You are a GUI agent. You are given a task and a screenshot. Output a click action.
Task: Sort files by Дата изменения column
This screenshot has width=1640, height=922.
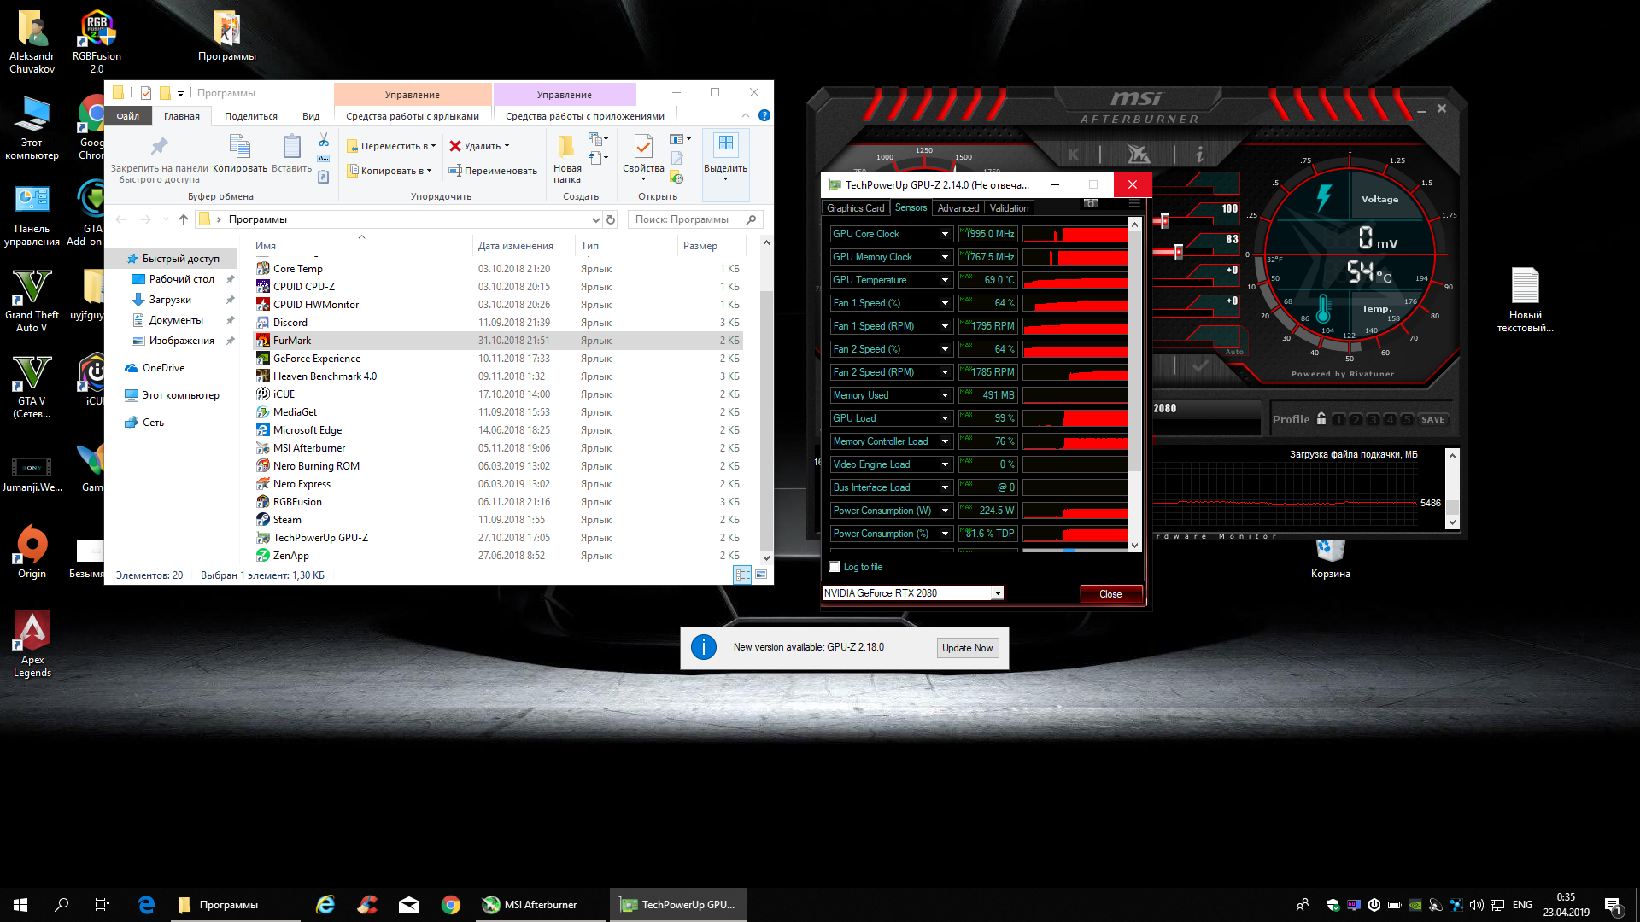pos(516,246)
